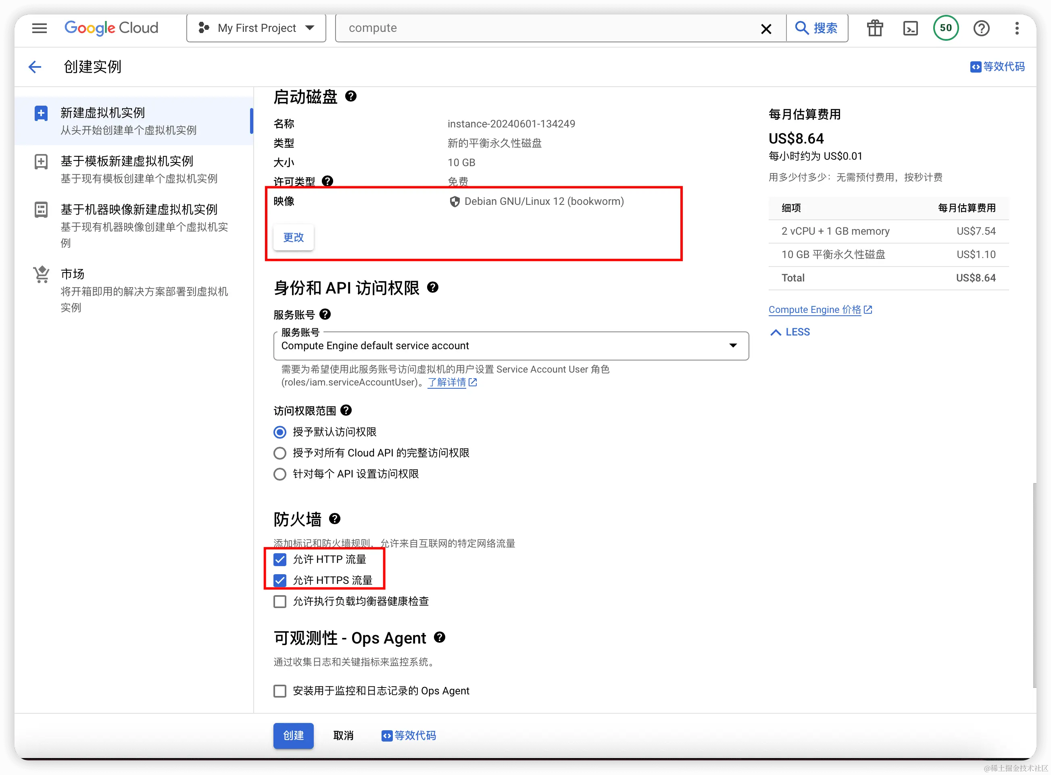Activate Cloud Shell from the top bar

[911, 28]
